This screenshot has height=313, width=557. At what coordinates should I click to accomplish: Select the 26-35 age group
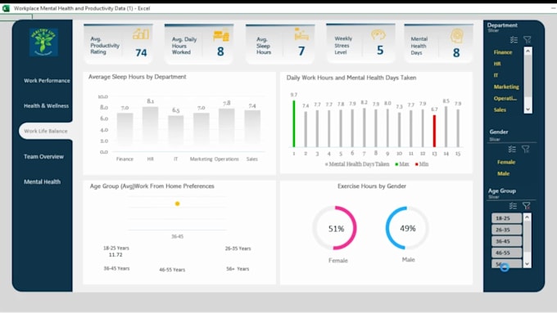click(506, 230)
